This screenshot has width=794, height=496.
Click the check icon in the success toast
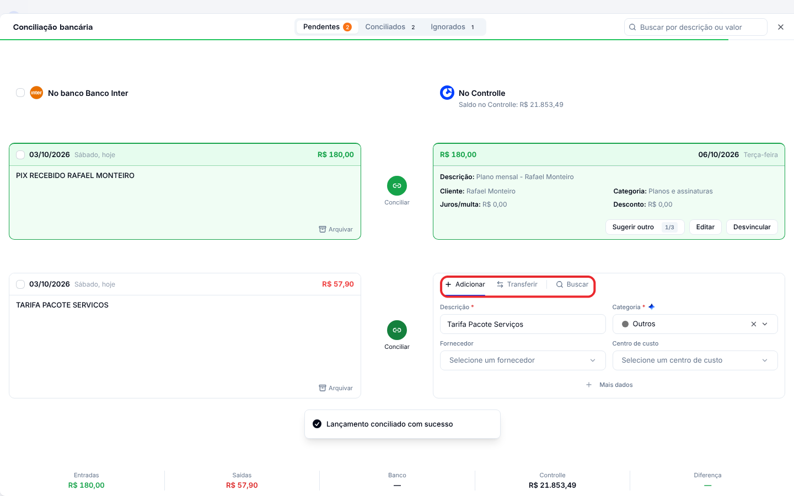click(x=317, y=424)
